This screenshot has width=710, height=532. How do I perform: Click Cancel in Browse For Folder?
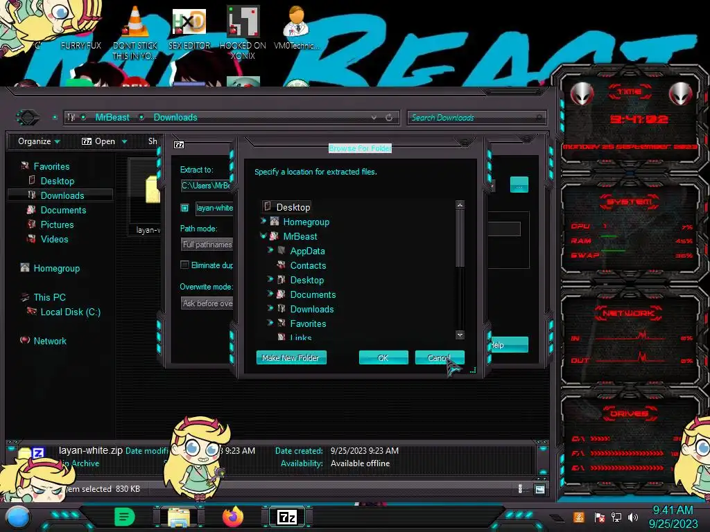click(x=440, y=358)
